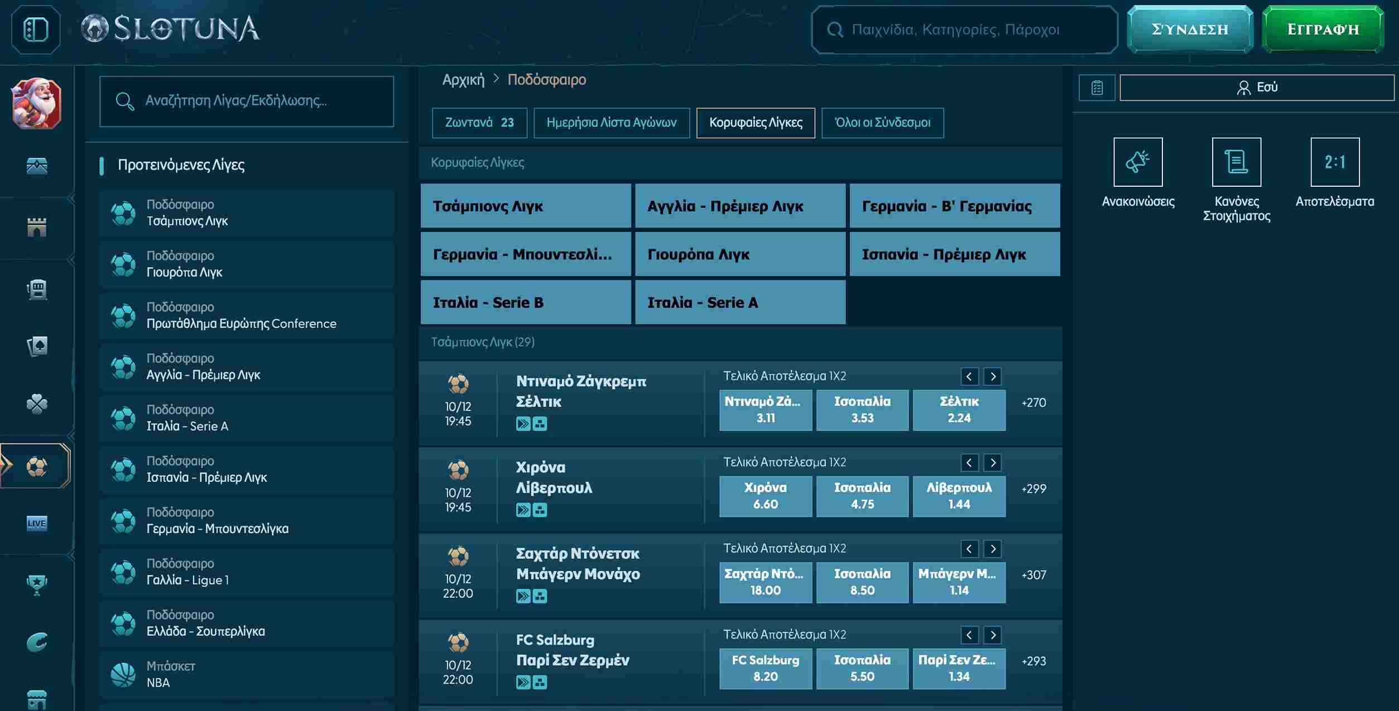Open the bet slip clipboard icon
Screen dimensions: 1399x711
click(x=1097, y=88)
